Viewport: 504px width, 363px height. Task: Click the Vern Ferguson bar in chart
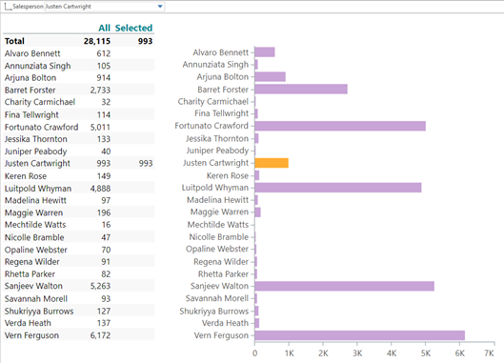click(360, 335)
